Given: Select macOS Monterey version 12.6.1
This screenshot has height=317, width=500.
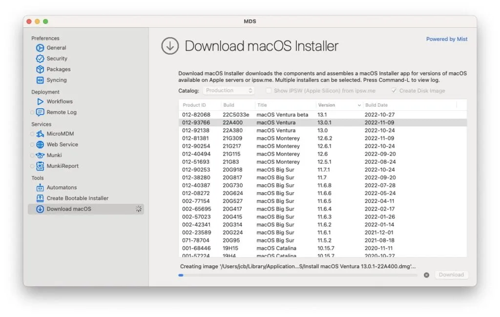Looking at the screenshot, I should [x=323, y=146].
